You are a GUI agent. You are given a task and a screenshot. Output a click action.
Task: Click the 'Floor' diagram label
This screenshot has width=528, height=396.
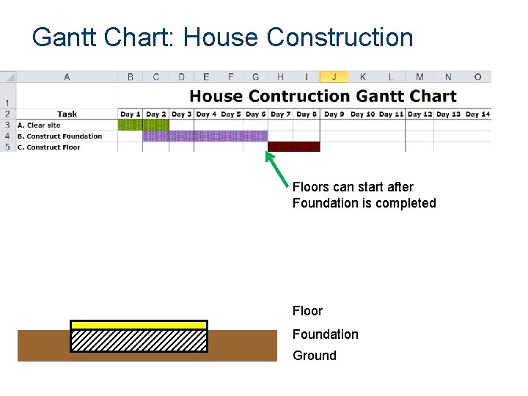(x=307, y=311)
